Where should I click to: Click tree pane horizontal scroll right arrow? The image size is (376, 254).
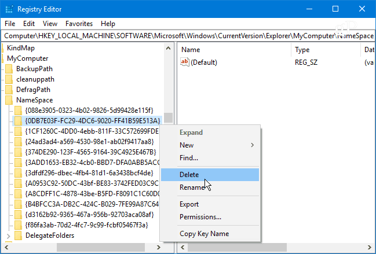(x=158, y=247)
